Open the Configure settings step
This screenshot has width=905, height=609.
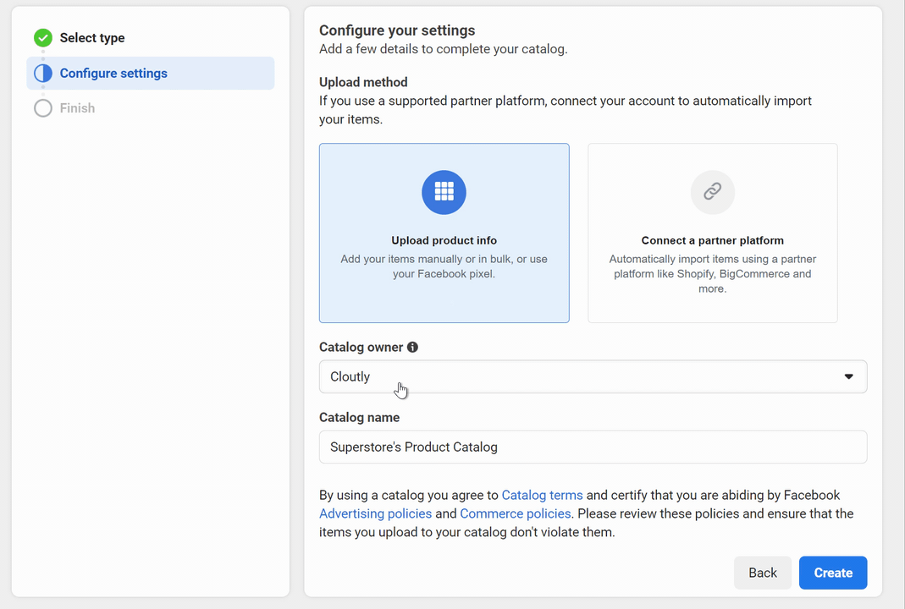pos(113,74)
